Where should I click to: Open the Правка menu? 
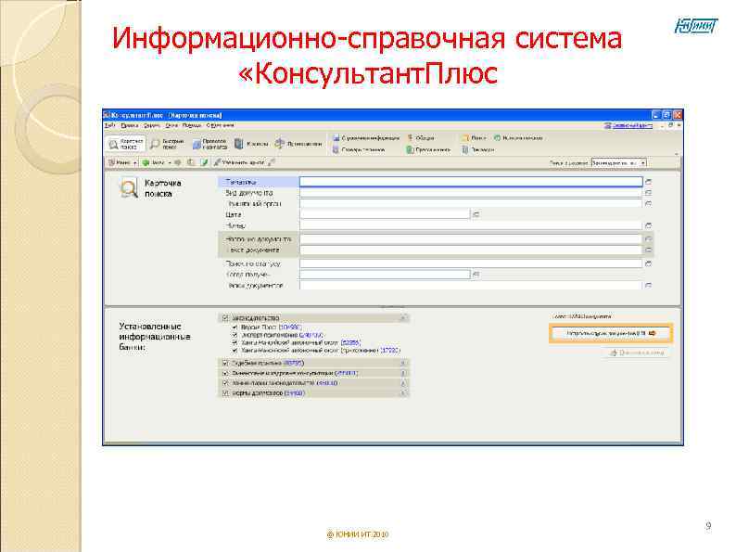click(x=130, y=126)
